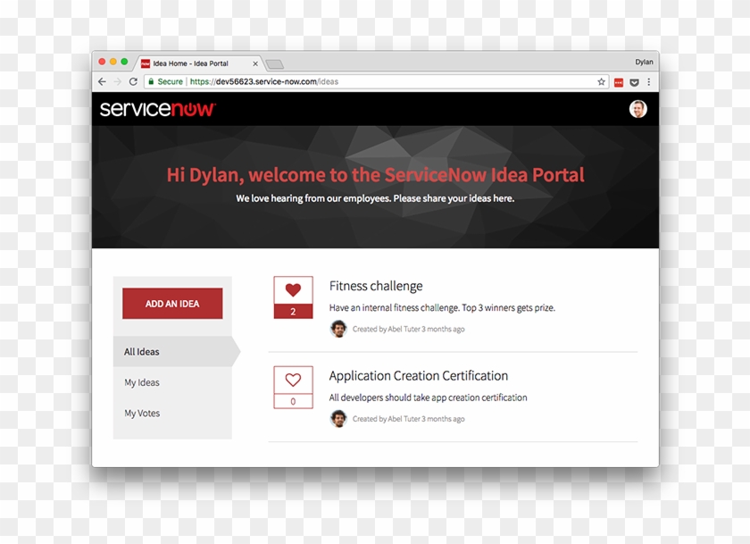This screenshot has height=544, width=750.
Task: Click the vote count 2 on Fitness challenge
Action: tap(293, 312)
